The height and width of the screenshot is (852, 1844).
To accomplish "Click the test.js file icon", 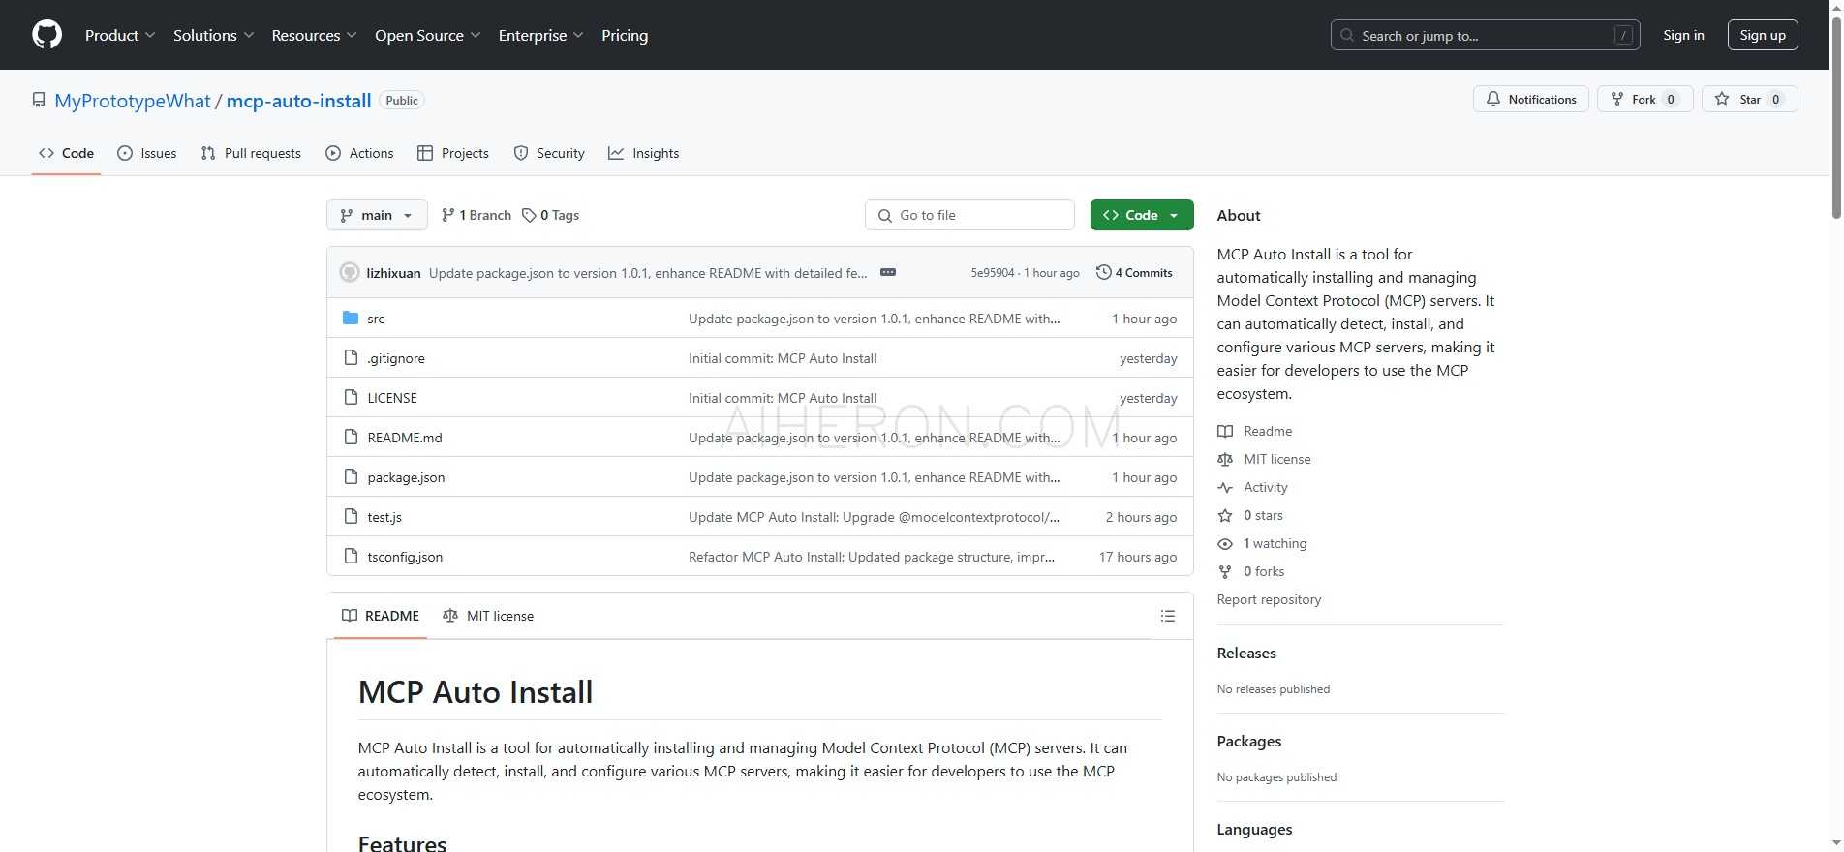I will tap(351, 517).
